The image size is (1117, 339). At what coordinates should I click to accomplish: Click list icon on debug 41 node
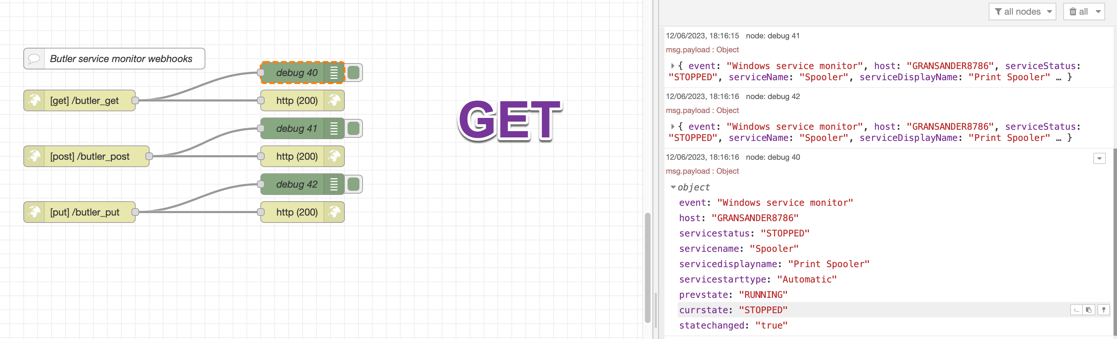334,128
